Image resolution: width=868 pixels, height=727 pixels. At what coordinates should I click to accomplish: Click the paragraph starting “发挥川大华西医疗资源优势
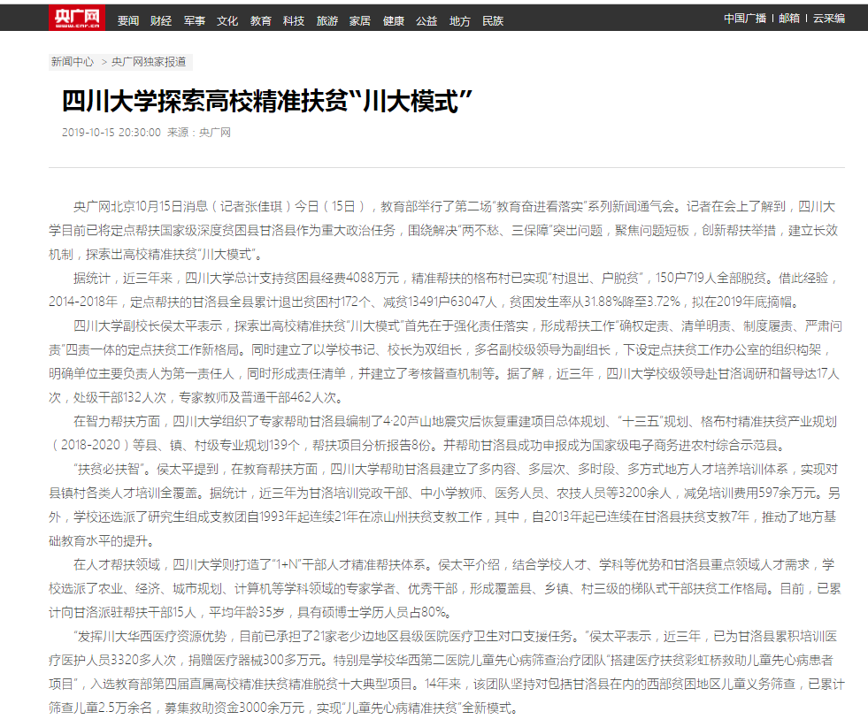click(447, 672)
